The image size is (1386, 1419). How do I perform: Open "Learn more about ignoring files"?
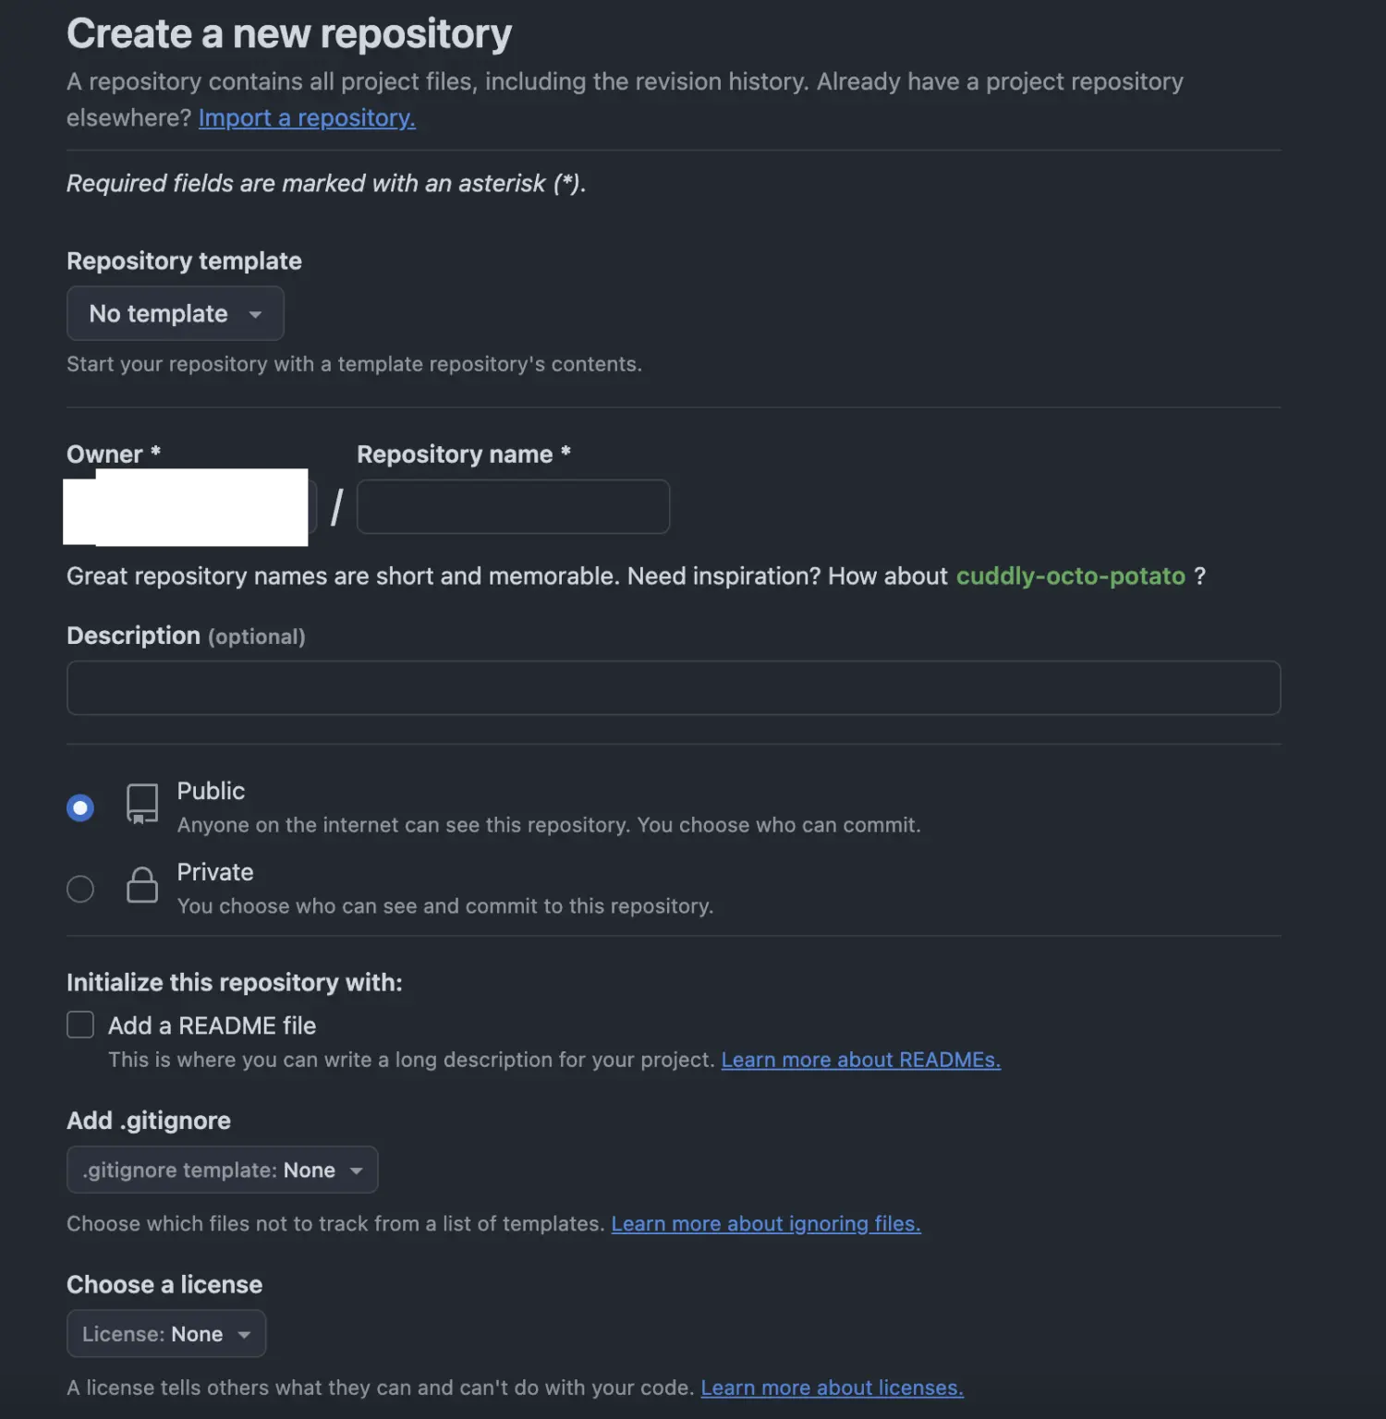[x=765, y=1223]
